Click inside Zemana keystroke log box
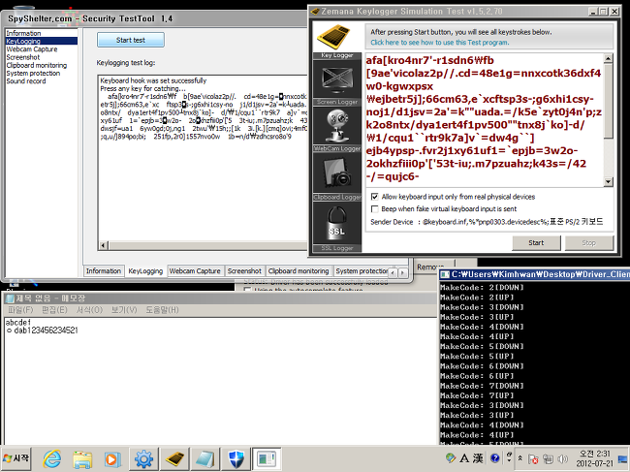Screen dimensions: 630x472 coord(485,120)
